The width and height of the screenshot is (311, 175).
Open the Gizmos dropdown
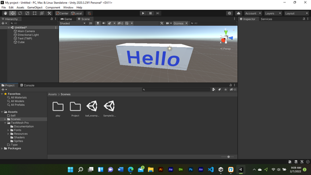pyautogui.click(x=180, y=23)
